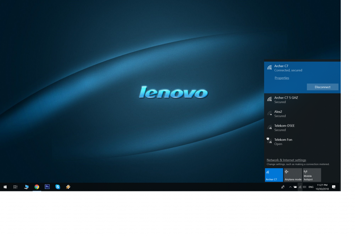Click the battery icon in the tray
The height and width of the screenshot is (236, 355).
tap(295, 187)
